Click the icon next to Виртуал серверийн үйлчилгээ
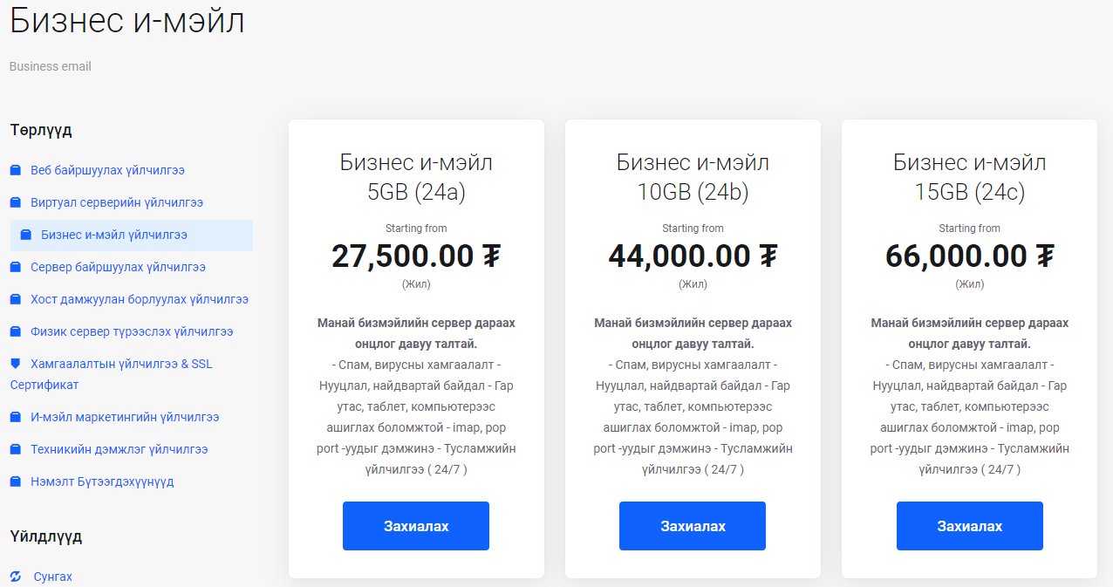The height and width of the screenshot is (587, 1113). (15, 202)
